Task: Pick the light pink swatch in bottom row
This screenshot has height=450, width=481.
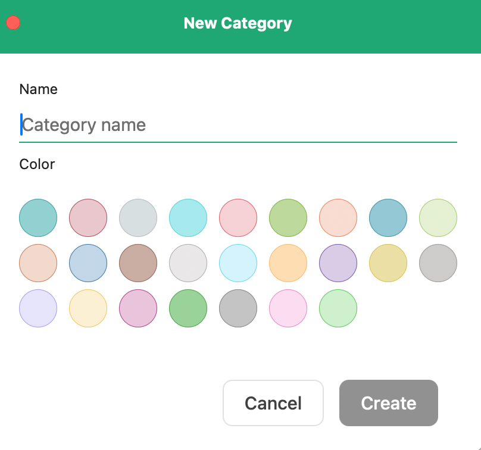Action: (288, 308)
